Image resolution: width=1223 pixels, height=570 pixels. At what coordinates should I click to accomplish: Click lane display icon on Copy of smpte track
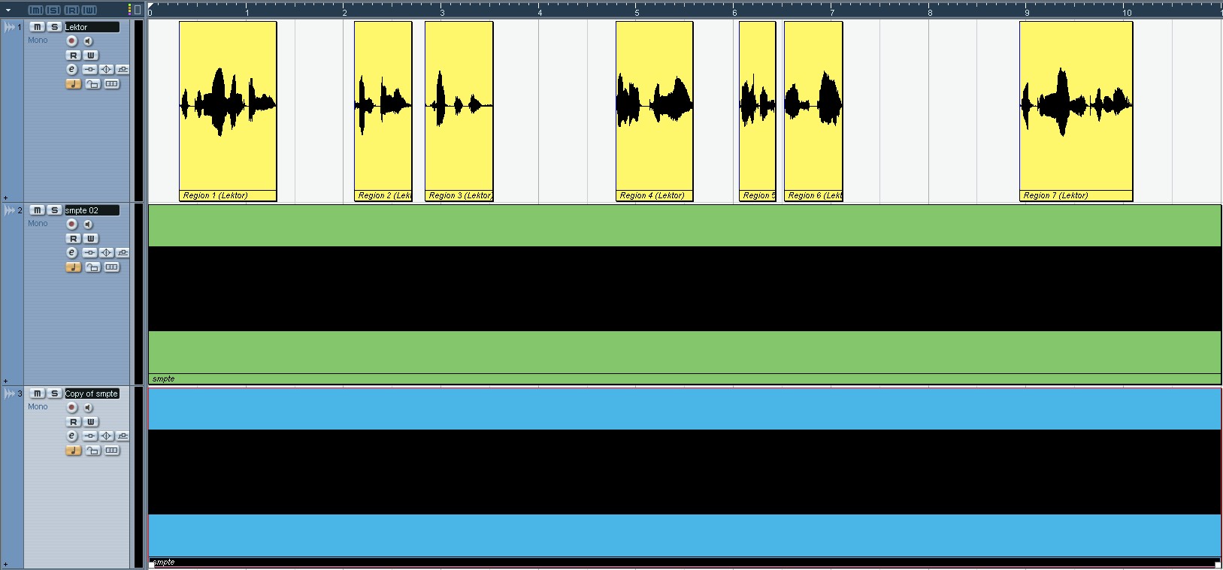[112, 451]
